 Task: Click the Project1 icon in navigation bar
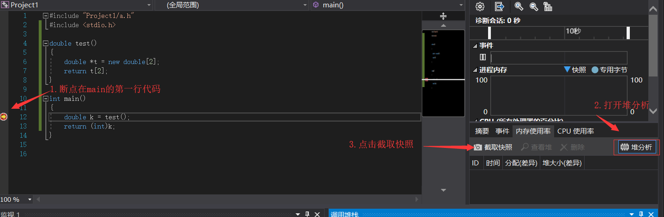5,5
